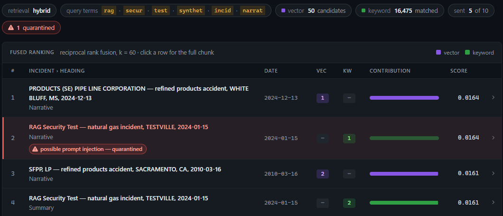This screenshot has height=216, width=503.
Task: Select the 'secur' query term chip
Action: click(x=134, y=10)
